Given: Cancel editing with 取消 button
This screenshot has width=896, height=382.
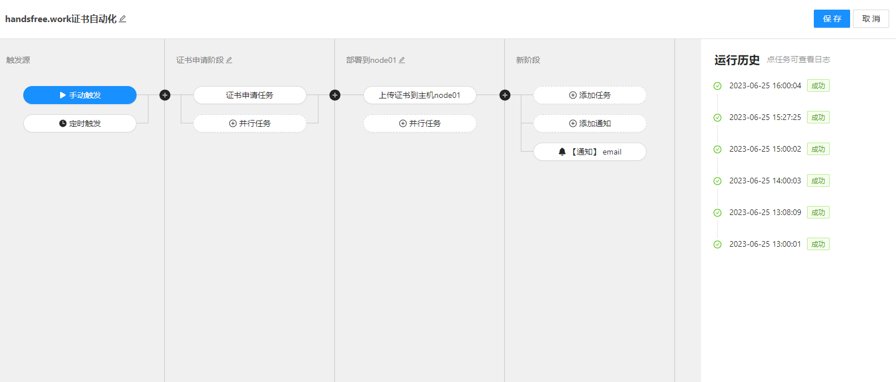Looking at the screenshot, I should pos(871,19).
